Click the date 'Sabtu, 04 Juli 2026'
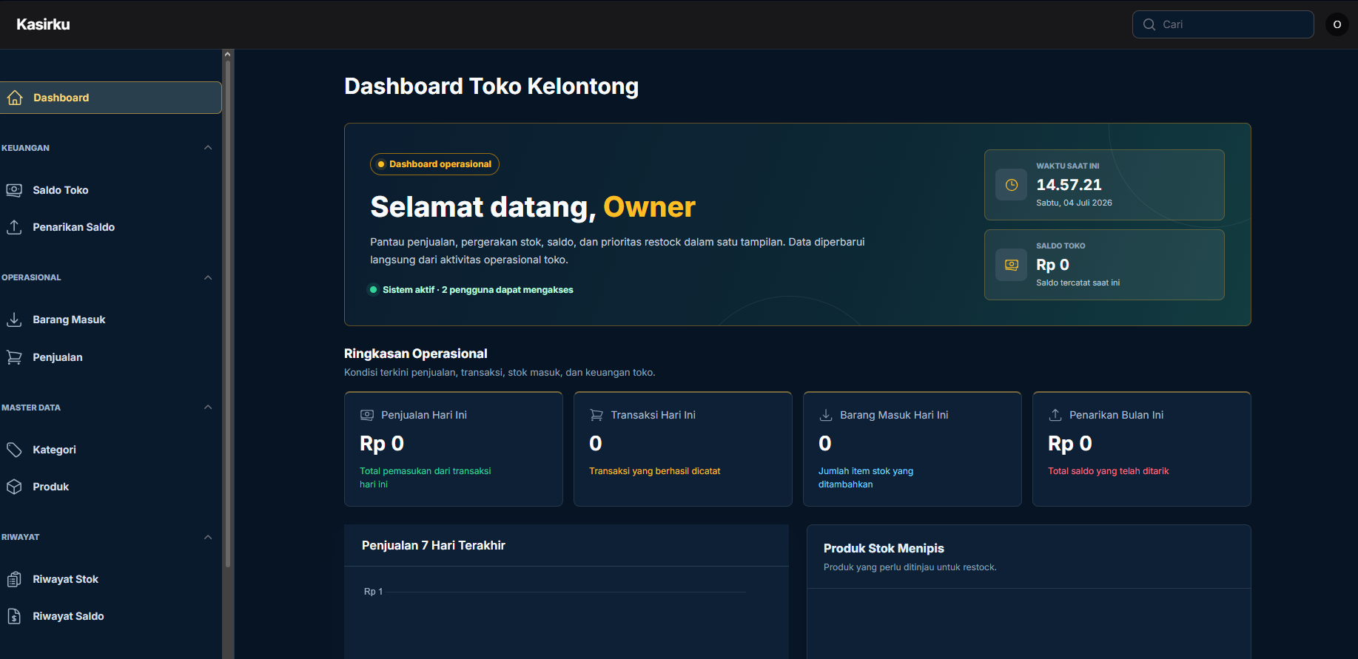Screen dimensions: 1358x659 1074,203
